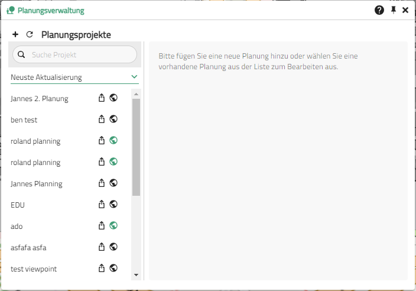Toggle globe visibility for ado project
The width and height of the screenshot is (416, 291).
[x=113, y=226]
